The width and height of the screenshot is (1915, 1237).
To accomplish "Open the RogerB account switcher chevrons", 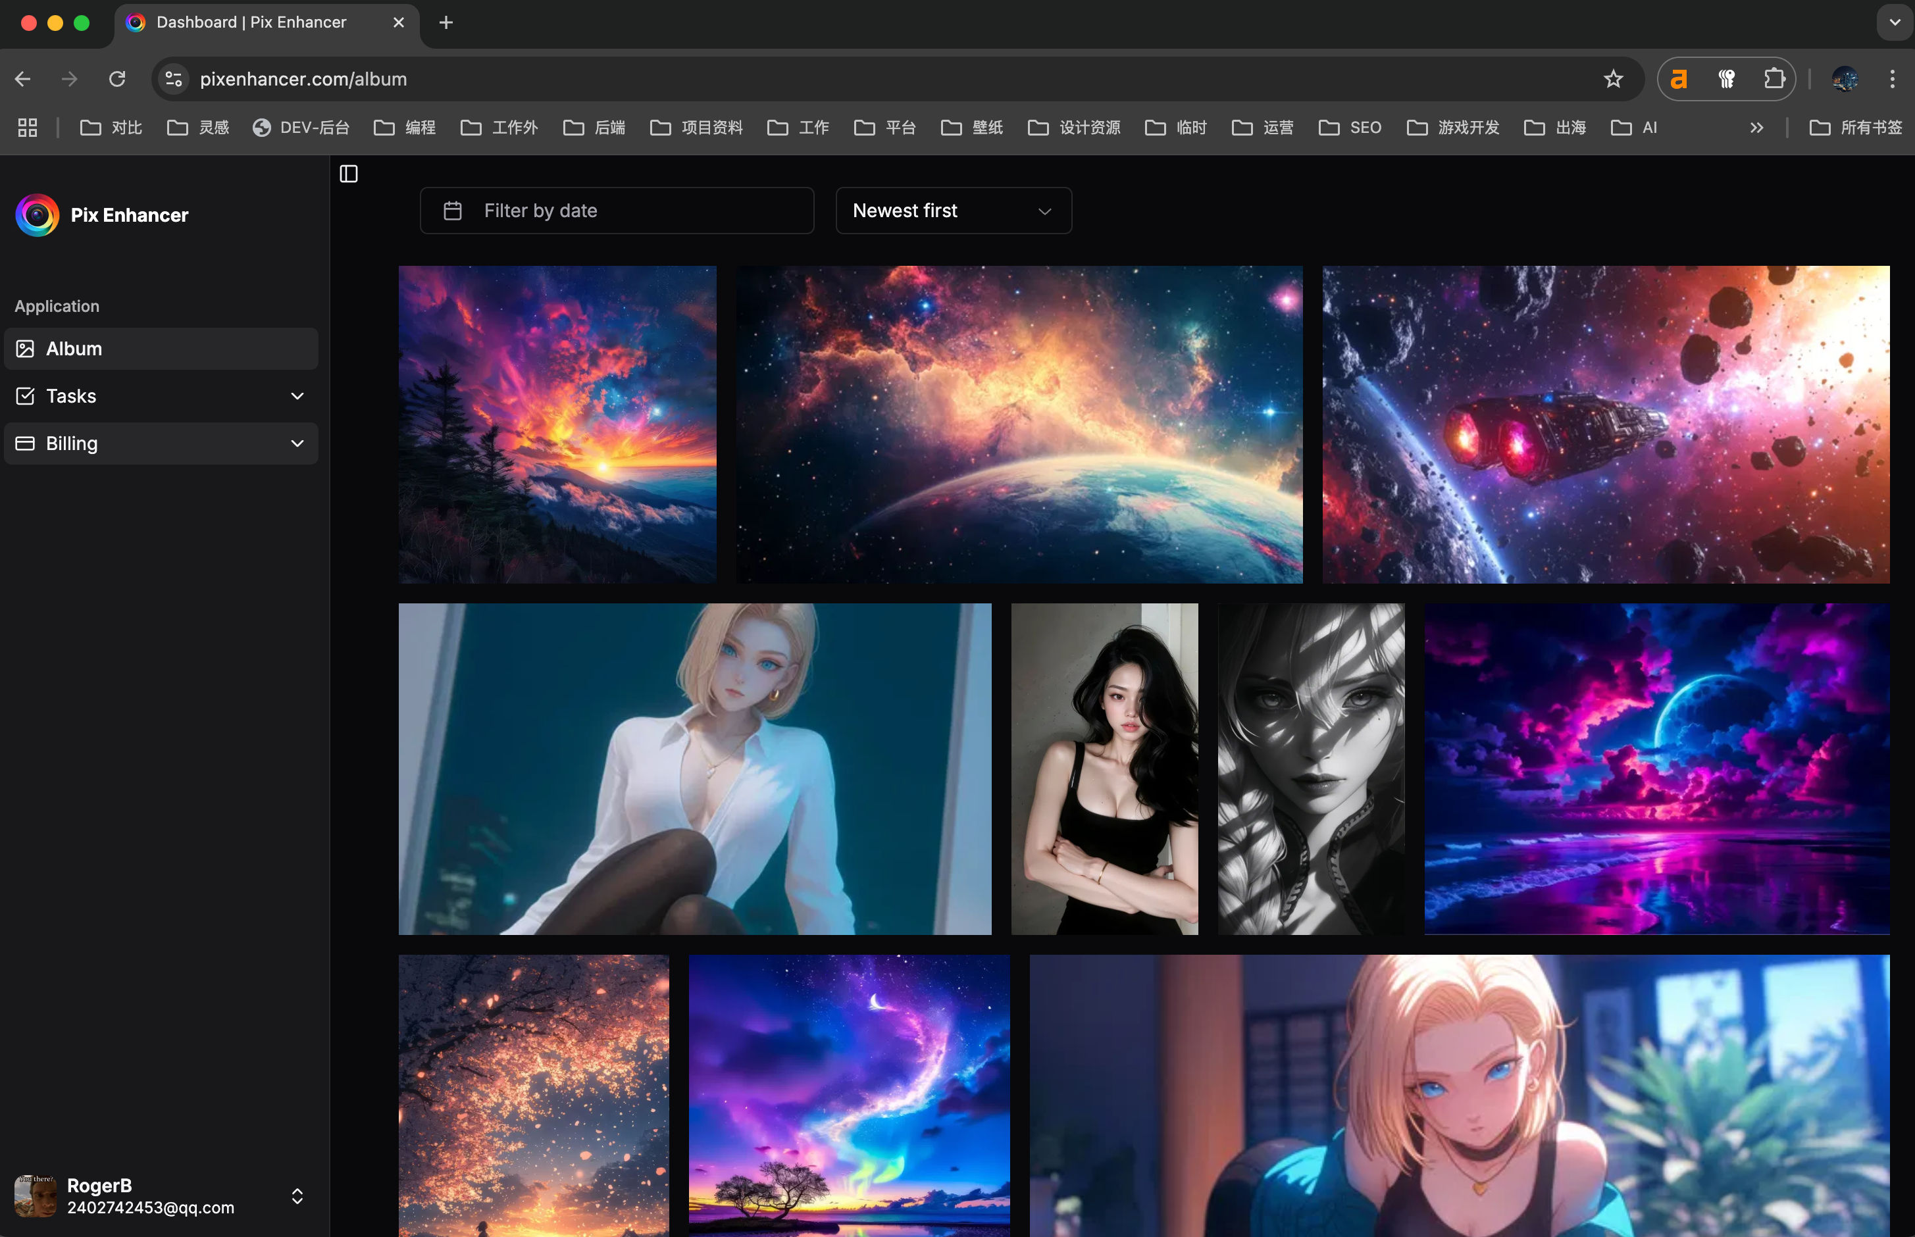I will [297, 1196].
